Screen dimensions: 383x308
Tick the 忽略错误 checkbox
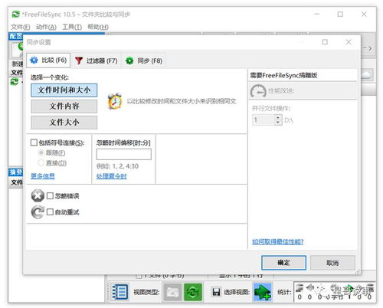click(50, 196)
